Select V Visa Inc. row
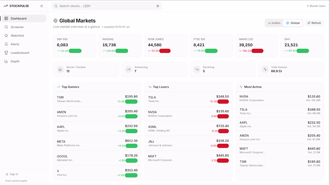Screen dimensions: 330x185 pos(97,173)
